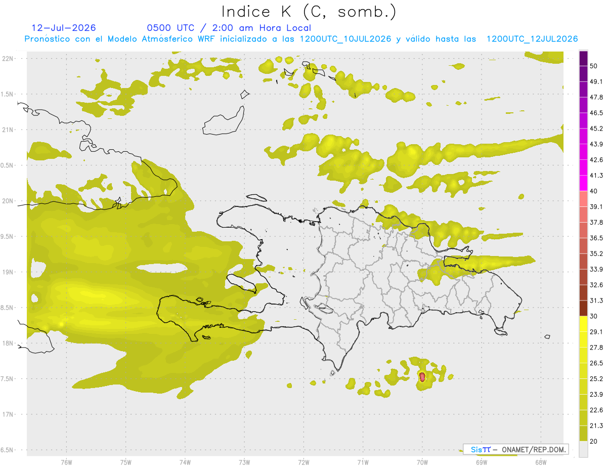The width and height of the screenshot is (607, 469).
Task: Click the Indice K (C, somb.) title
Action: coord(309,11)
